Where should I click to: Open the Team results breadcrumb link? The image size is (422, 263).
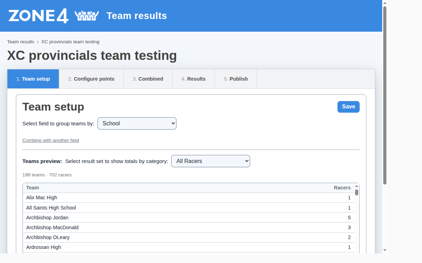[20, 42]
